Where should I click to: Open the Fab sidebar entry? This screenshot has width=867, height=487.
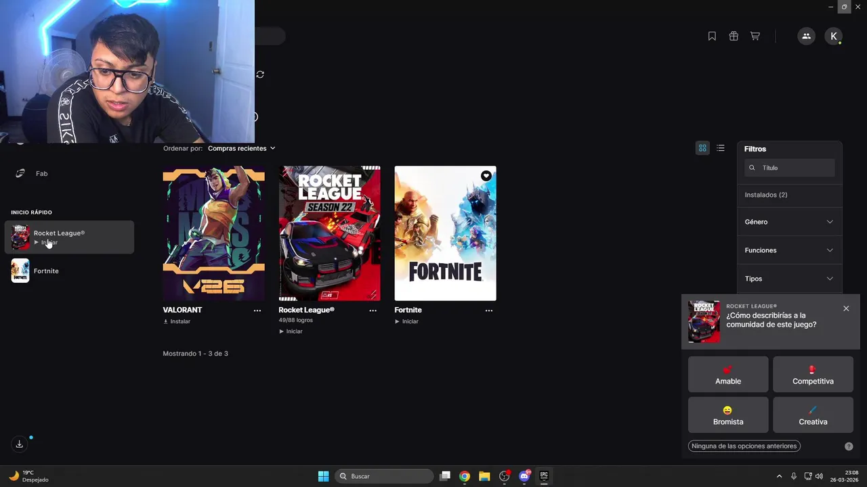[69, 174]
